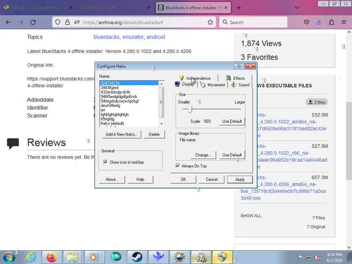Click Use Default in Image library group

coord(232,155)
